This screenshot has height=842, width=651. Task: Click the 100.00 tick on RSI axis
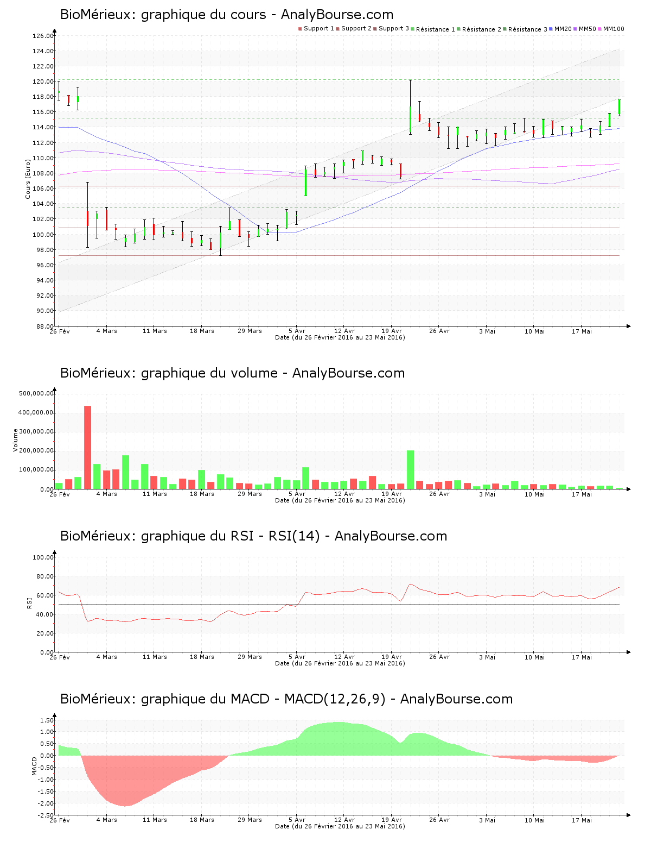tap(43, 557)
